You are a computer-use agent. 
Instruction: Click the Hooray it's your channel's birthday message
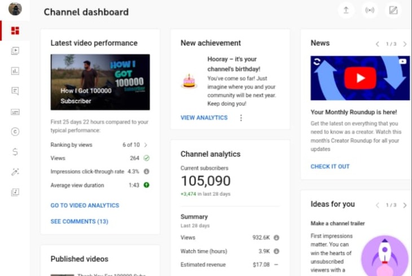click(x=234, y=64)
